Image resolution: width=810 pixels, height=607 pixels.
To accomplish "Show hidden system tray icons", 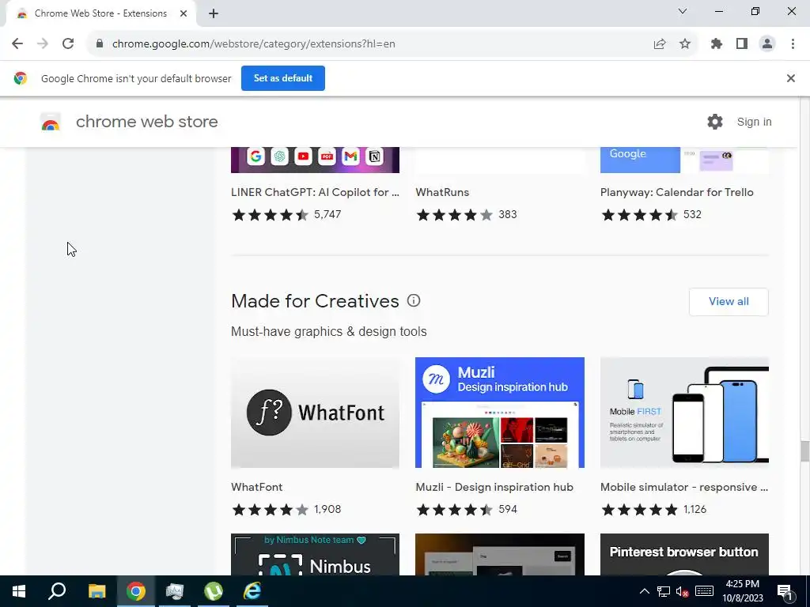I will [x=644, y=591].
